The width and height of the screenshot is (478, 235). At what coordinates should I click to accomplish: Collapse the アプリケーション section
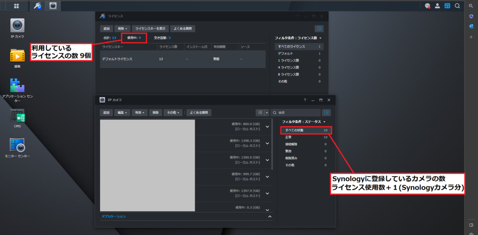269,216
